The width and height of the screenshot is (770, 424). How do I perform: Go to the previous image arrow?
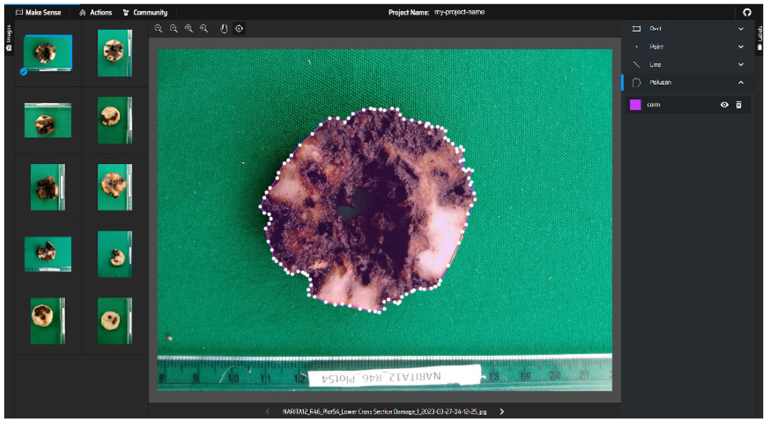pyautogui.click(x=267, y=411)
